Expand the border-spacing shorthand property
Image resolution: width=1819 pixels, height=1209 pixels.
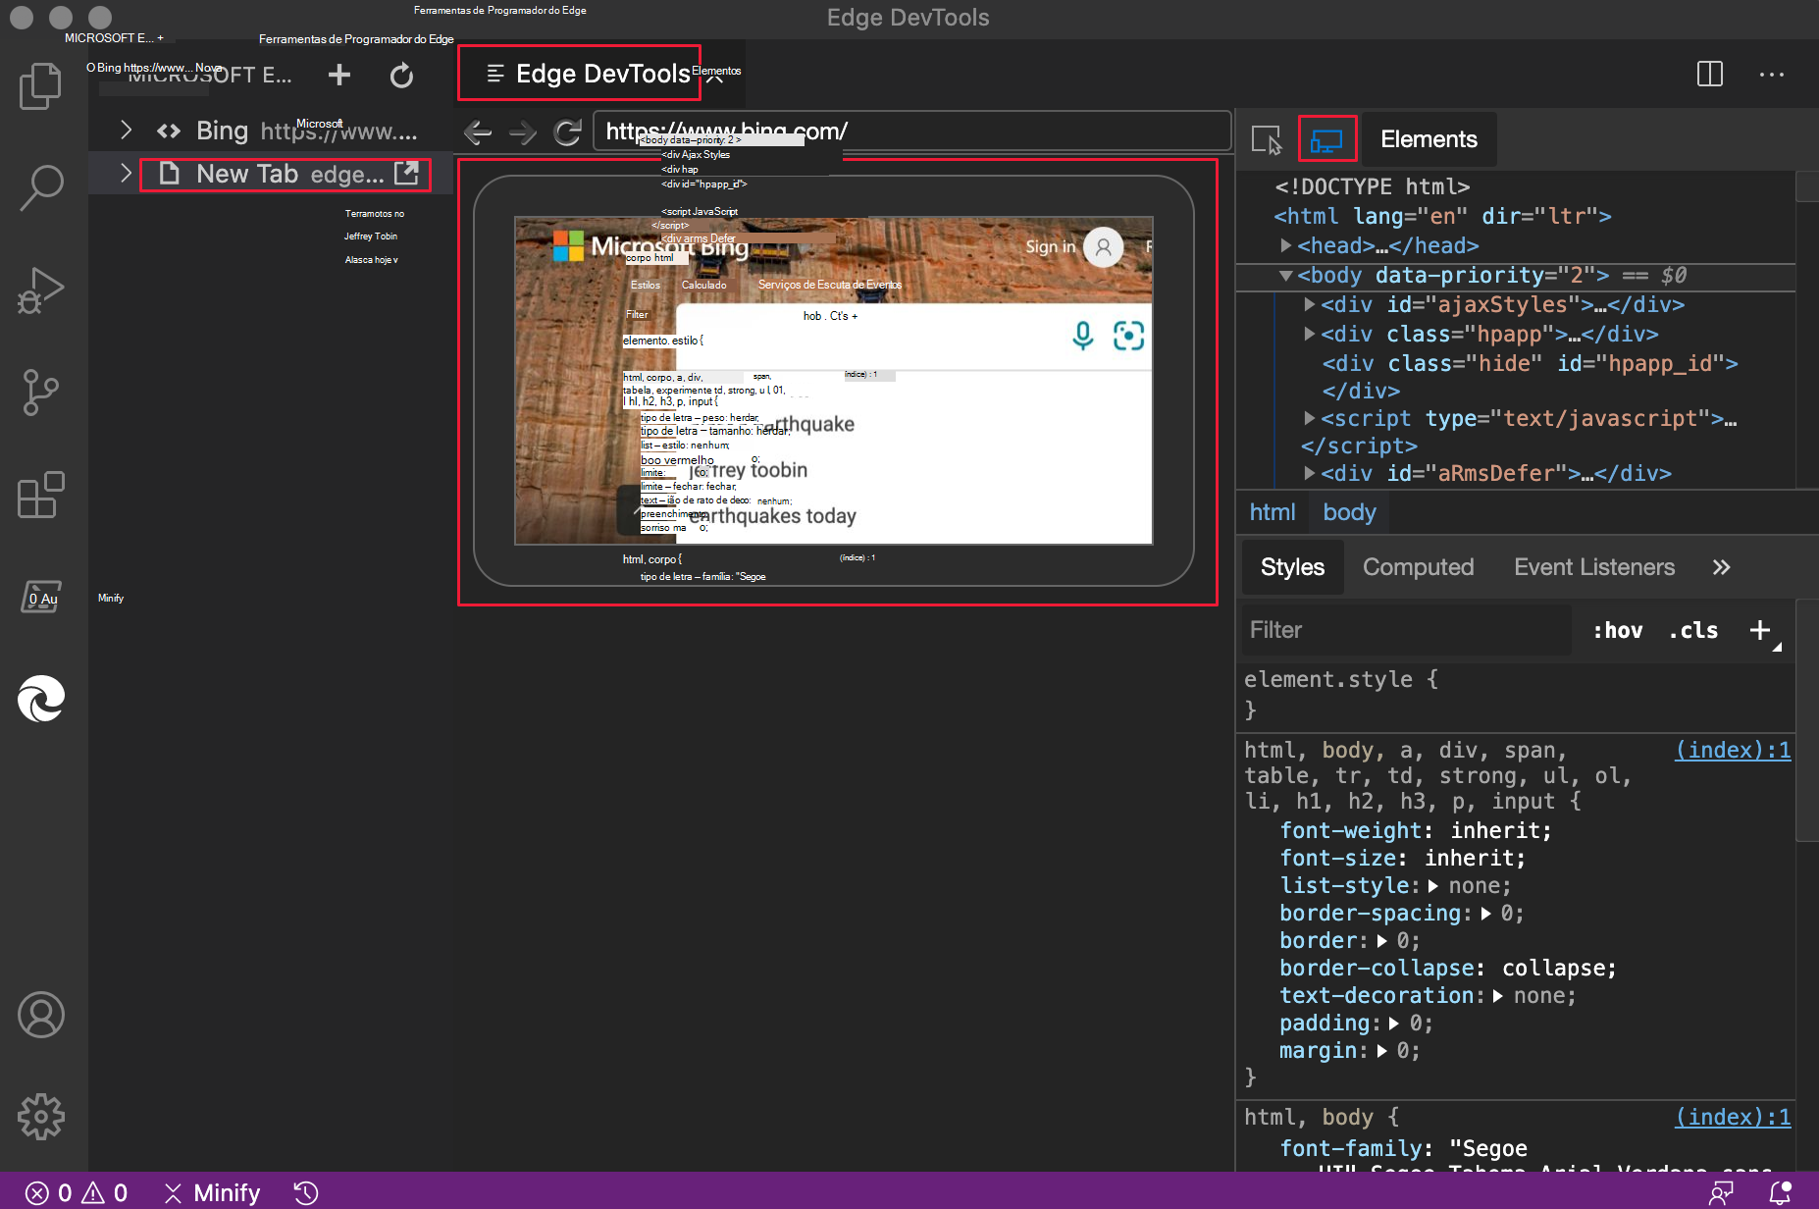click(1485, 914)
